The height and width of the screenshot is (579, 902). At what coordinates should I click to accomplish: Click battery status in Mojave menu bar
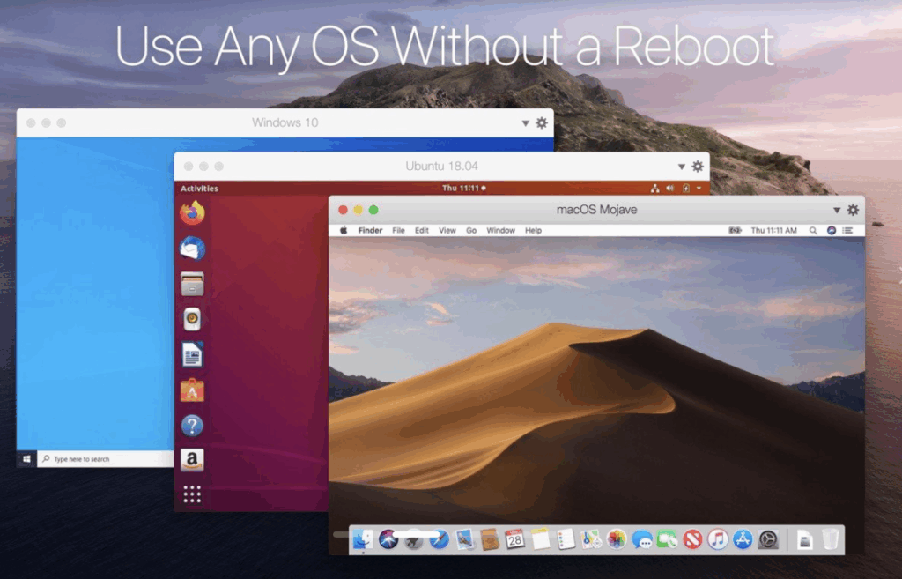(x=735, y=230)
